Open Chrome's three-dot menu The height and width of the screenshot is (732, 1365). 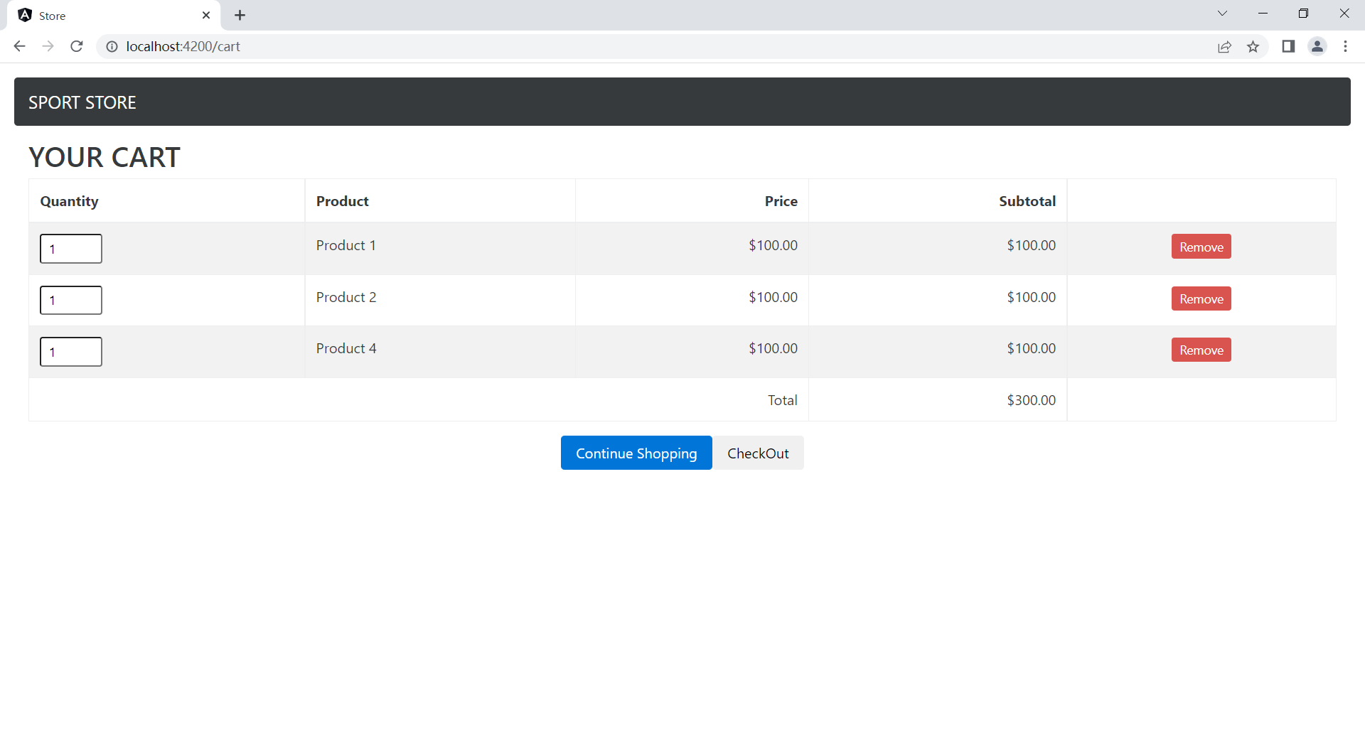point(1345,46)
